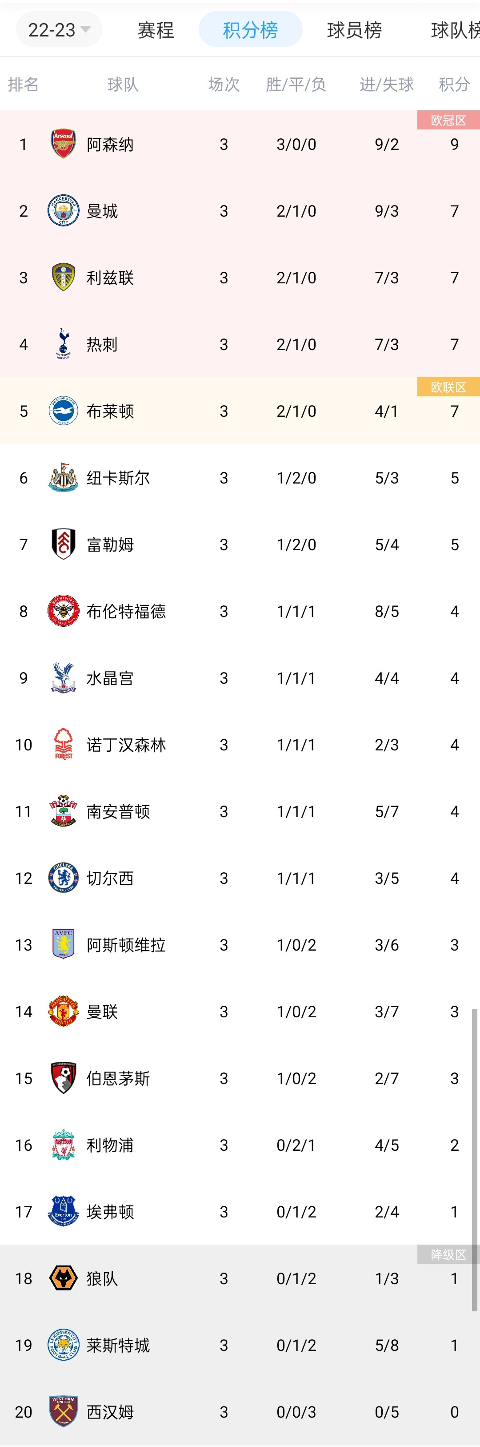
Task: Open the 球员榜 tab
Action: 354,30
